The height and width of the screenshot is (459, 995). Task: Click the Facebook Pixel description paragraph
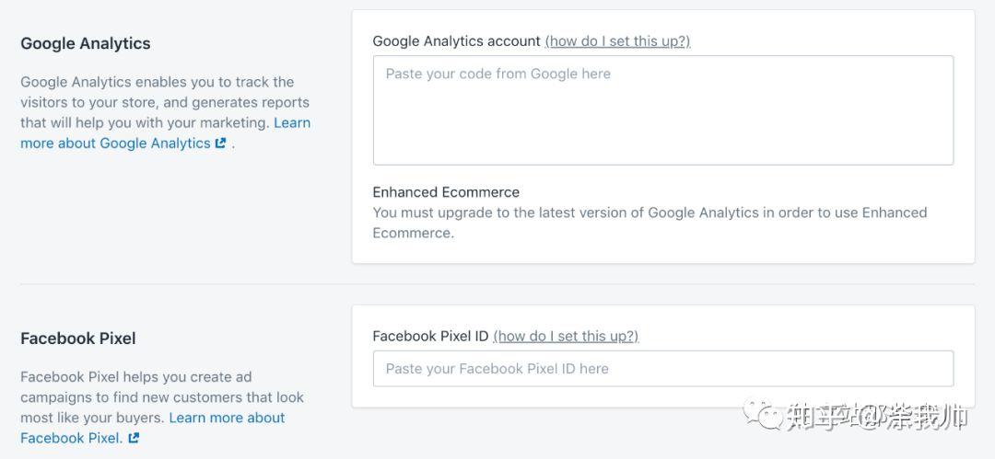point(162,407)
